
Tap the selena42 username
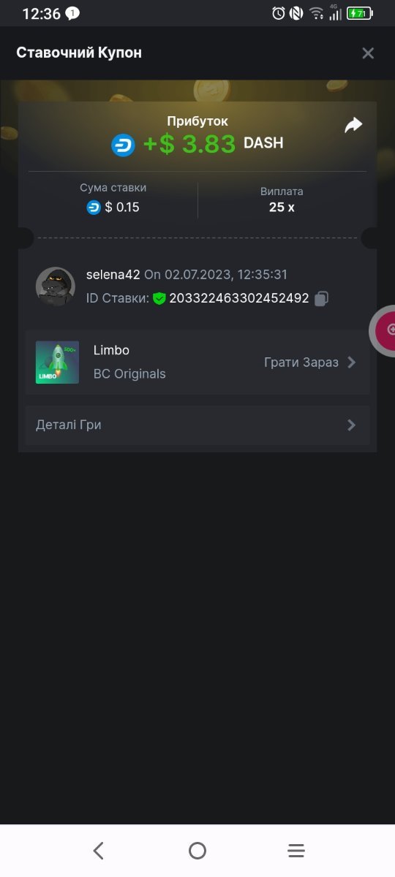[x=113, y=275]
